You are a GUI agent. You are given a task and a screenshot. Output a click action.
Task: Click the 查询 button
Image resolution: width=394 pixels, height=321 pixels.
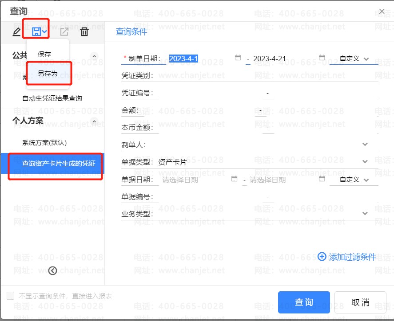(304, 302)
